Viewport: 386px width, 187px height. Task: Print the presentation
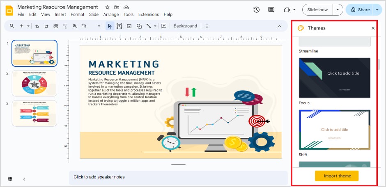[x=56, y=26]
